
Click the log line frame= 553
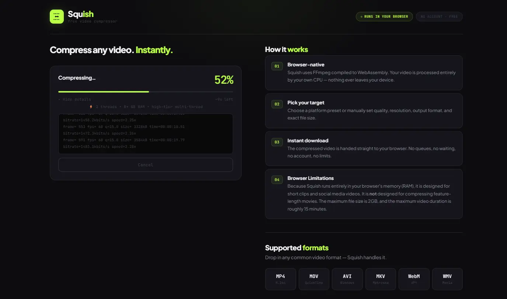click(124, 126)
